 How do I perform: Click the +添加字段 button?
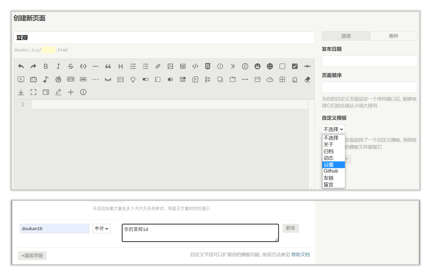pos(32,256)
